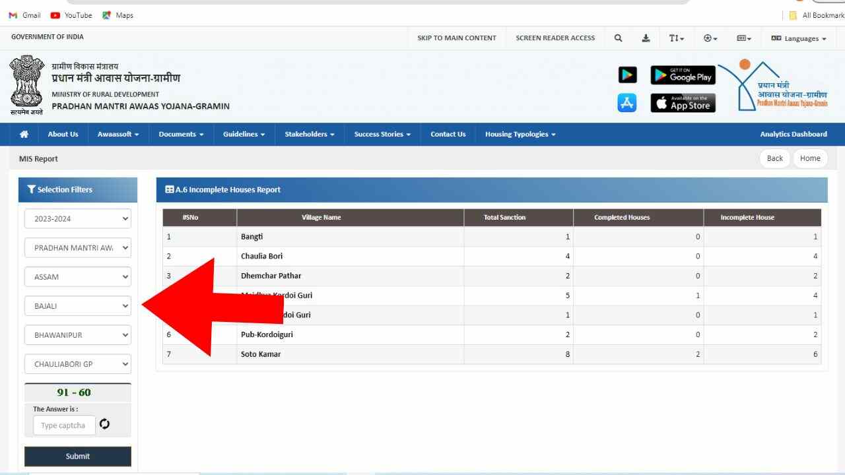Click the Google Play triangle icon

point(627,75)
